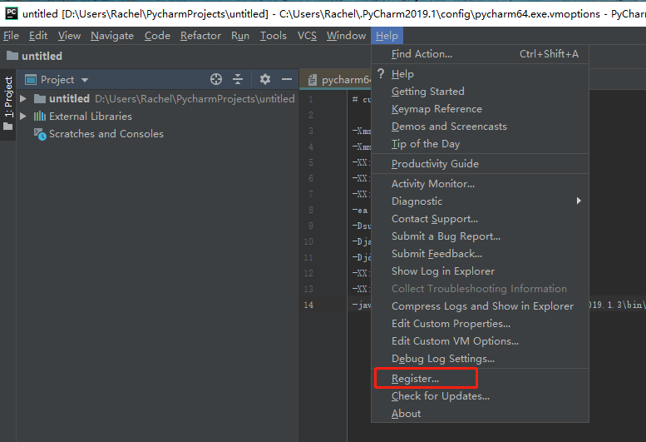Screen dimensions: 646x442
Task: Open the Project panel gear settings
Action: tap(265, 79)
